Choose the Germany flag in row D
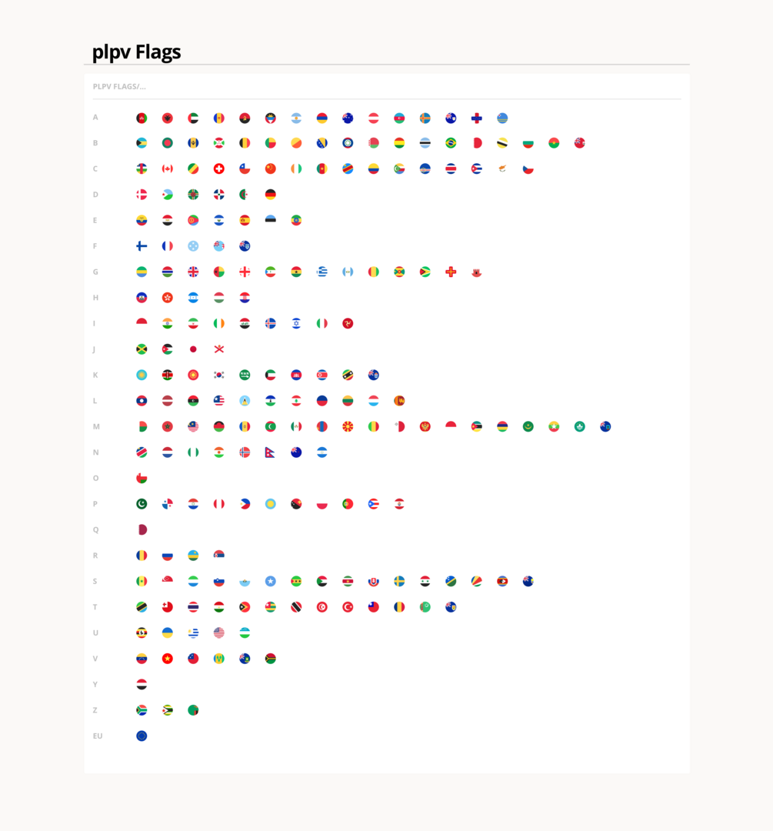Viewport: 773px width, 831px height. pos(270,195)
